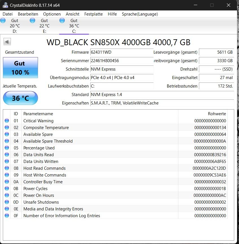Select the Percentage Used parameter name
Screen dimensions: 239x244
(x=39, y=148)
